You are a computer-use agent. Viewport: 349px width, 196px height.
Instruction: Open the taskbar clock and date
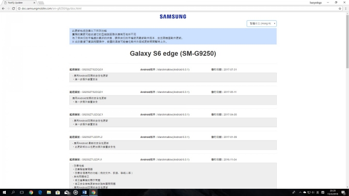coord(333,193)
